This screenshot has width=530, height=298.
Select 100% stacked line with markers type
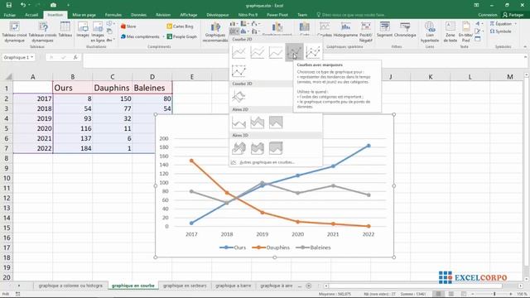pyautogui.click(x=238, y=71)
